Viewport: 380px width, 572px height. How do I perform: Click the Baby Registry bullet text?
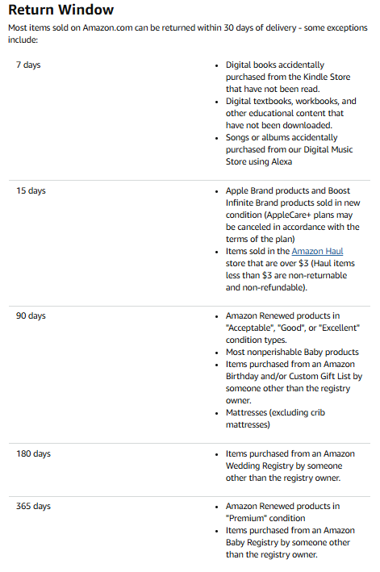(290, 542)
